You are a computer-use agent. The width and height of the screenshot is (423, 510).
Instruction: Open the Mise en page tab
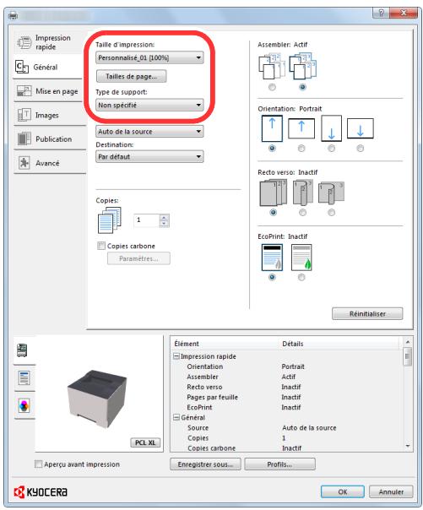pyautogui.click(x=50, y=91)
